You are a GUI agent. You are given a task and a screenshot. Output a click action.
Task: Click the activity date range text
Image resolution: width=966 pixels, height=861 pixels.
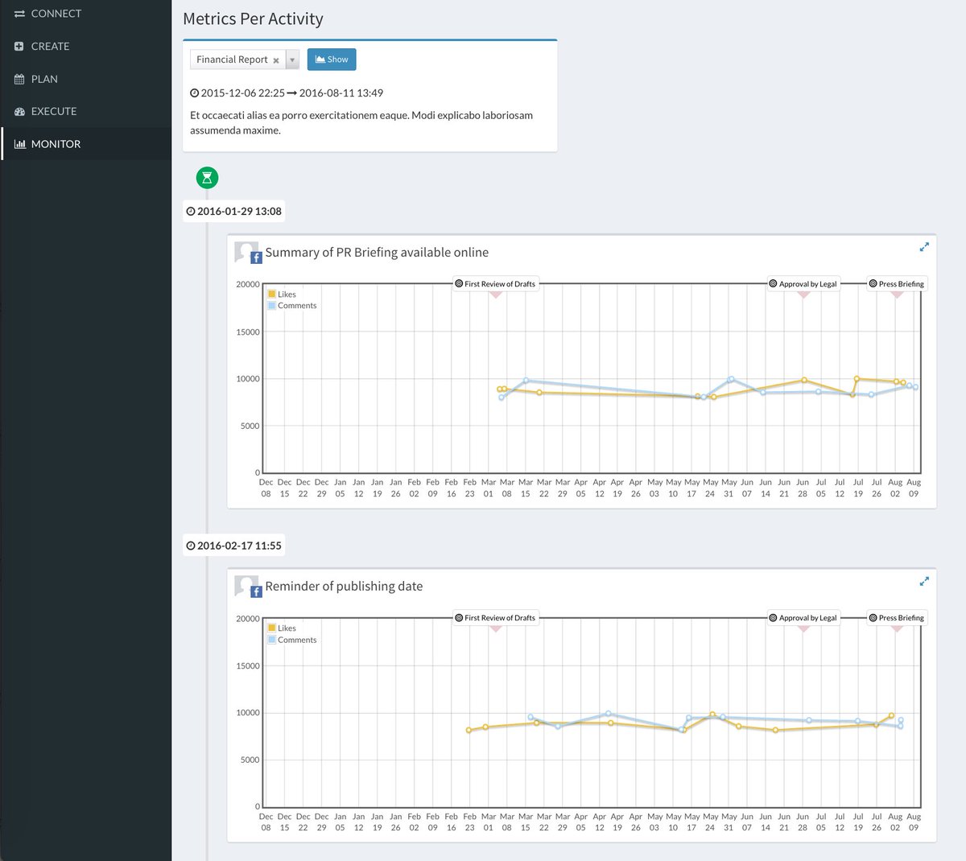[x=287, y=93]
